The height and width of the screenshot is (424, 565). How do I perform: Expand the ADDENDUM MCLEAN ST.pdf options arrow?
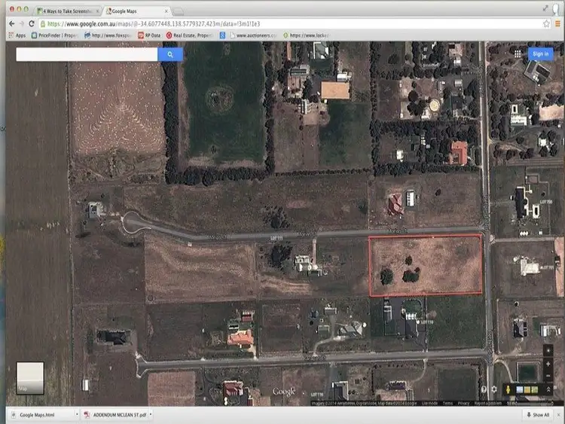pos(151,415)
